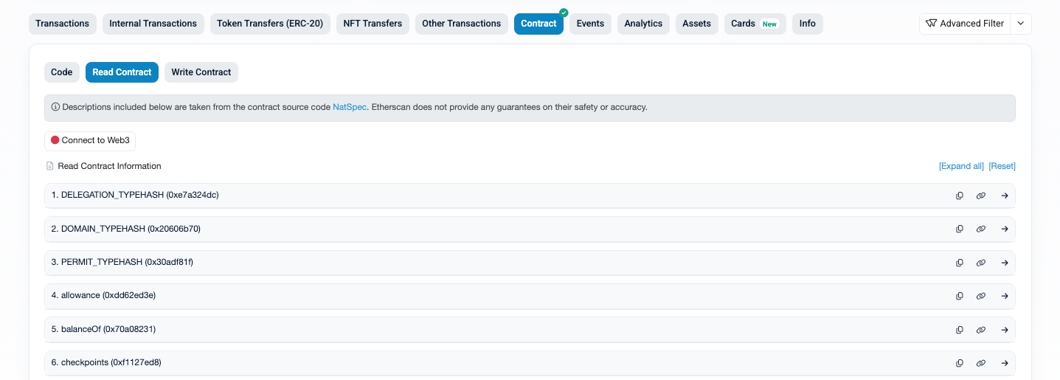
Task: Click Connect to Web3 button
Action: (x=90, y=140)
